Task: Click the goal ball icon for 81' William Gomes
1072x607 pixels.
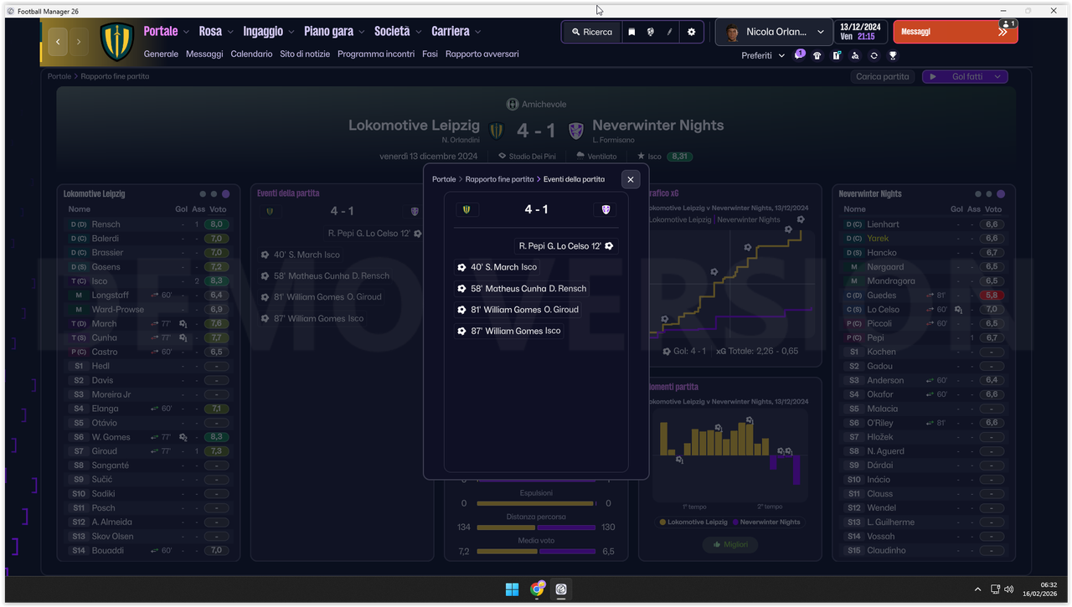Action: pos(461,310)
